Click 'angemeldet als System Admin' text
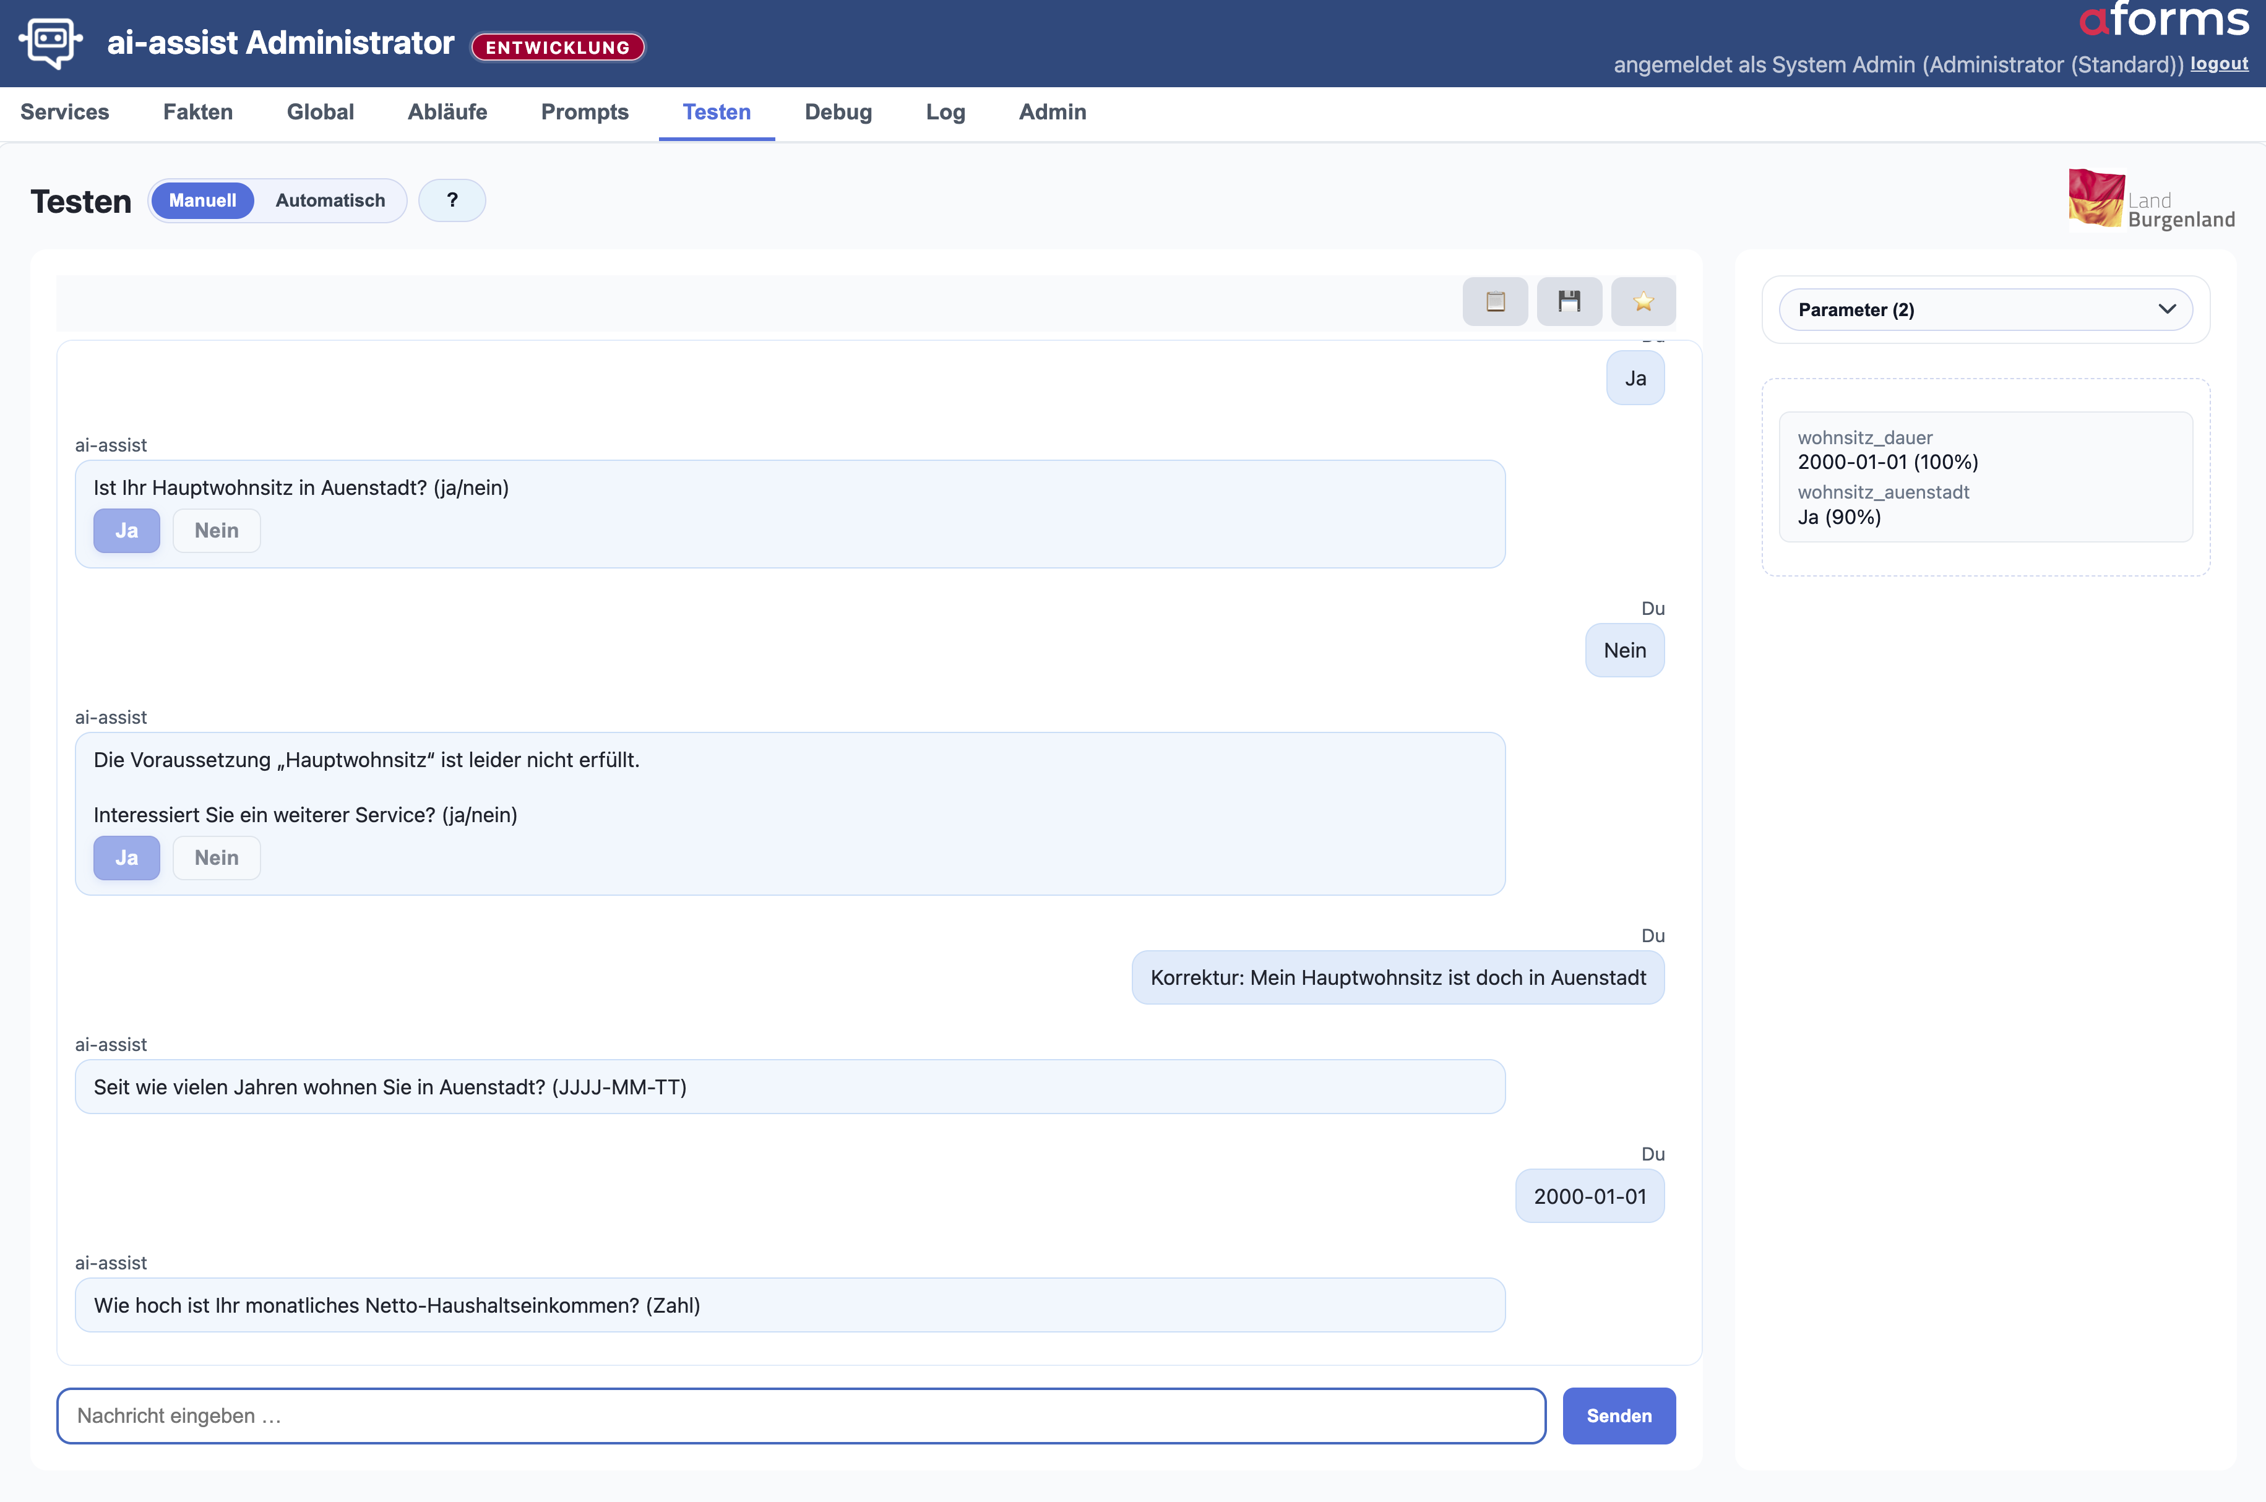The width and height of the screenshot is (2266, 1502). coord(1898,64)
